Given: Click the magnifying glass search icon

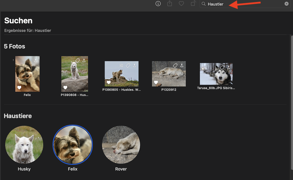Looking at the screenshot, I should coord(204,4).
